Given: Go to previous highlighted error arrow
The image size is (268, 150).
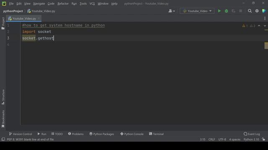Looking at the screenshot, I should point(259,26).
